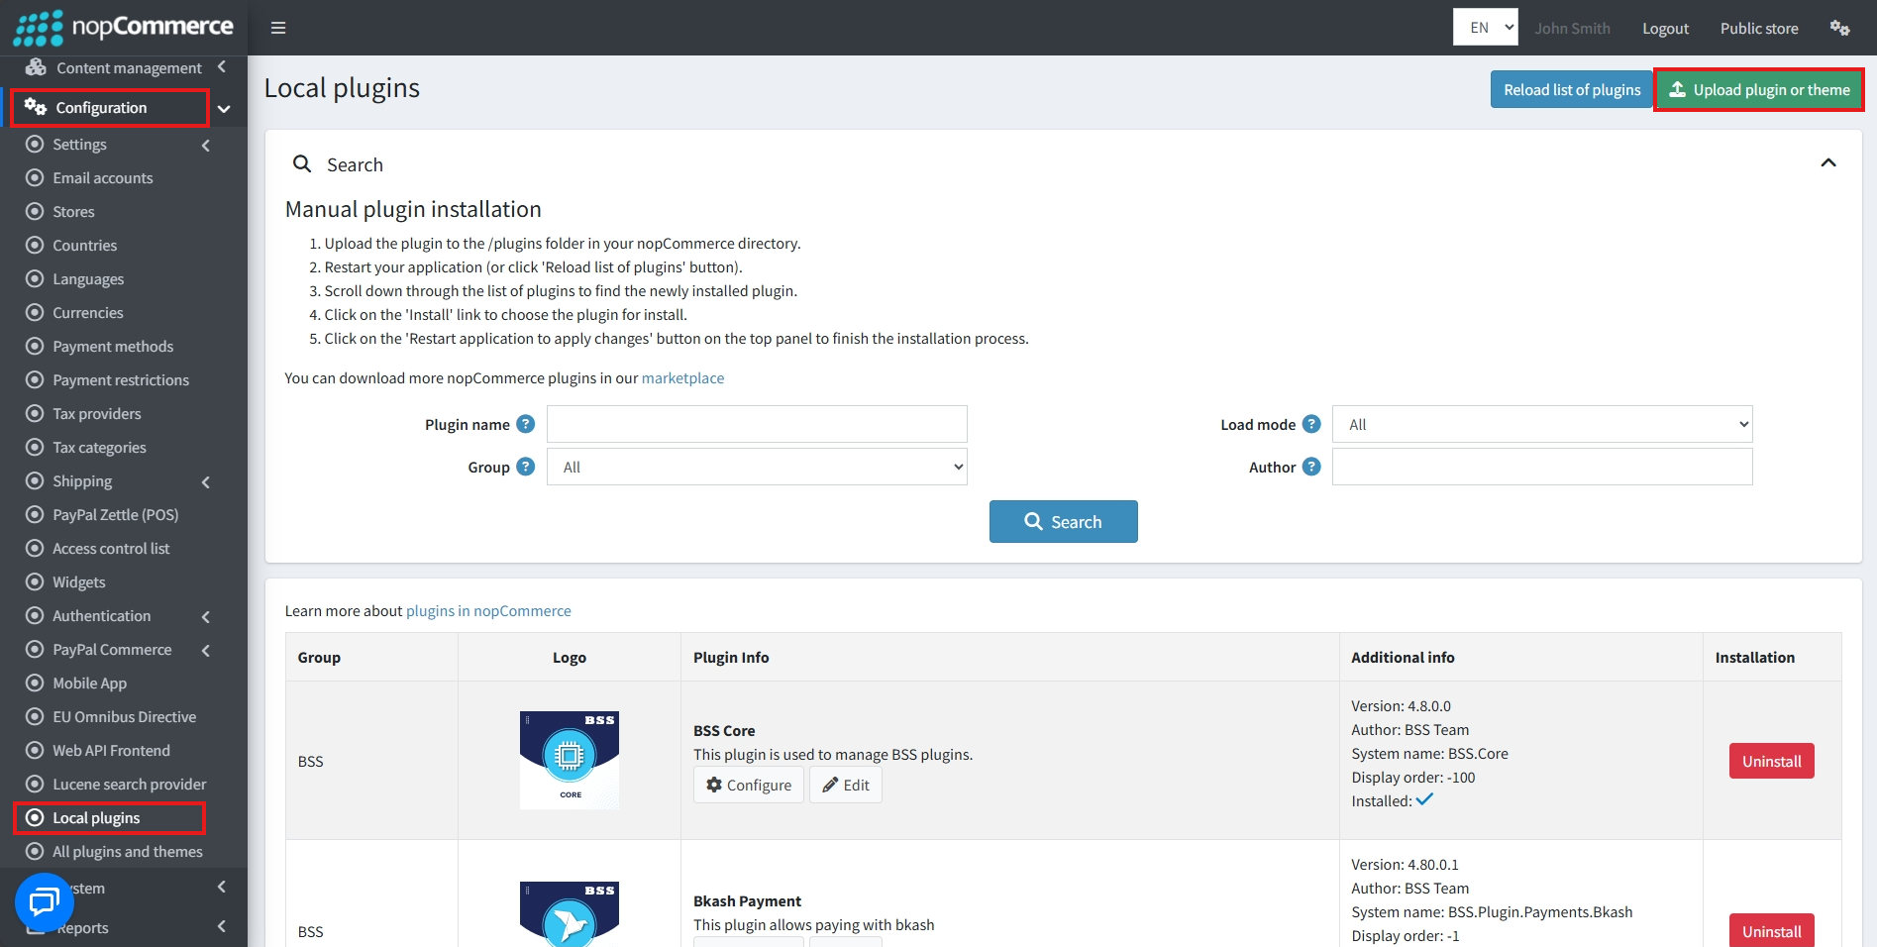Open the Load mode dropdown

[1542, 424]
